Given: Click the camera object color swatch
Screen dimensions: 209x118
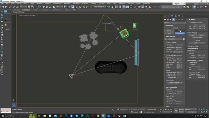Looking at the screenshot, I should (184, 39).
